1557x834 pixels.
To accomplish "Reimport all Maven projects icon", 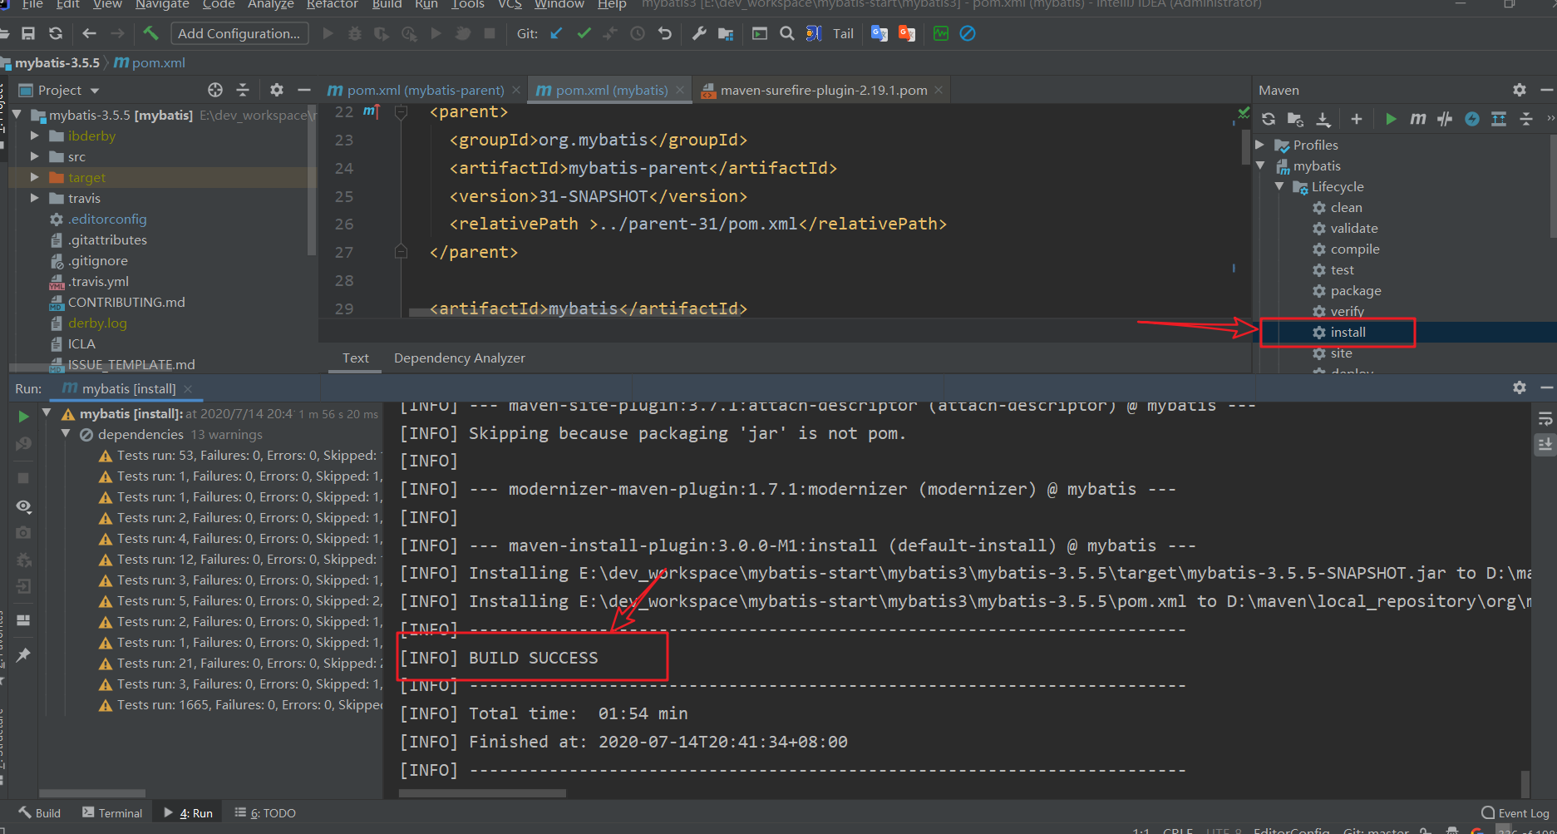I will click(1269, 119).
